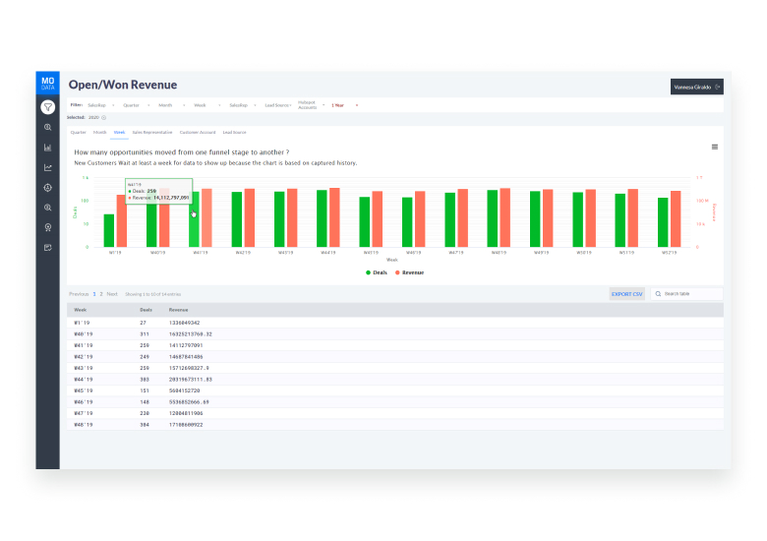Open the line trend chart sidebar icon
This screenshot has height=541, width=767.
click(x=48, y=167)
